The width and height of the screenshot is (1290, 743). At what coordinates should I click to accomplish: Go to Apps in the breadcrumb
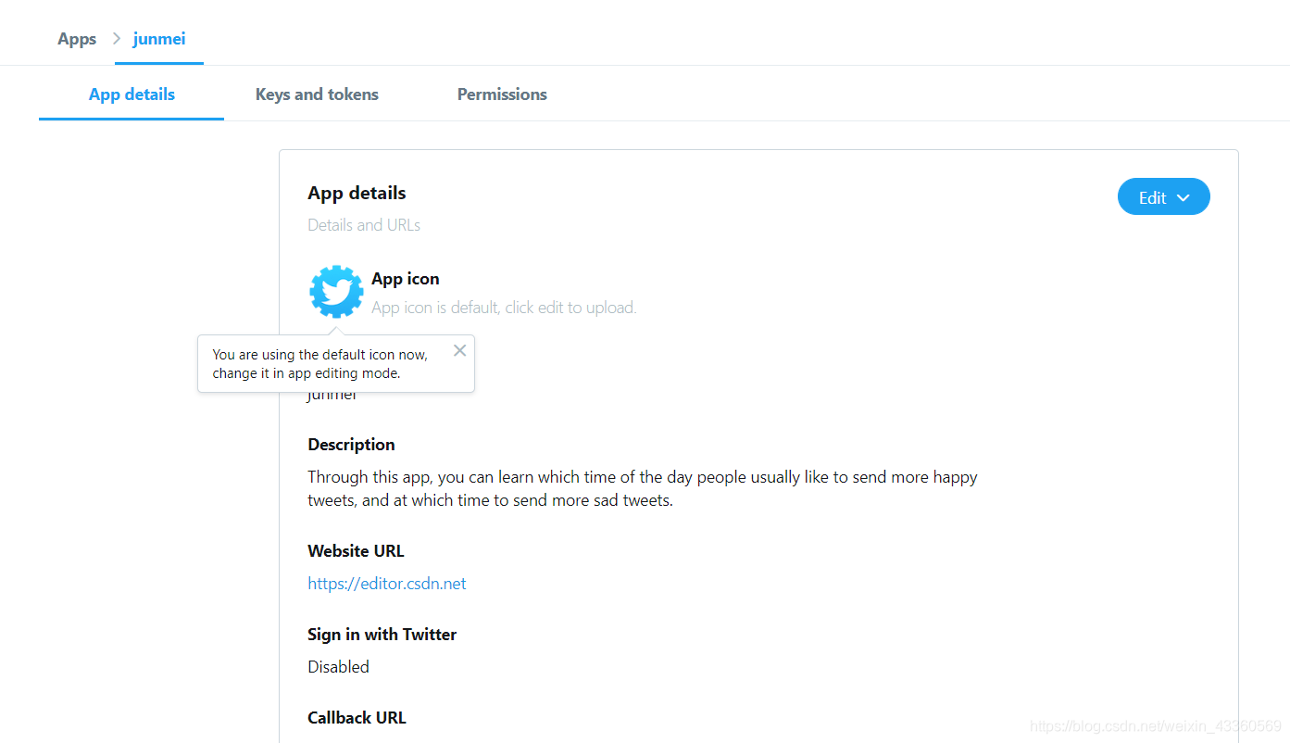point(77,39)
